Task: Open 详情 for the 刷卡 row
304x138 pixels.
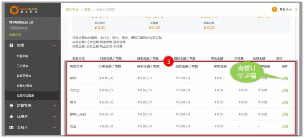Action: pos(285,102)
